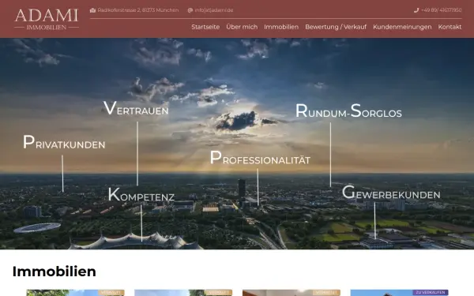Click the Professionalität label

tap(260, 158)
